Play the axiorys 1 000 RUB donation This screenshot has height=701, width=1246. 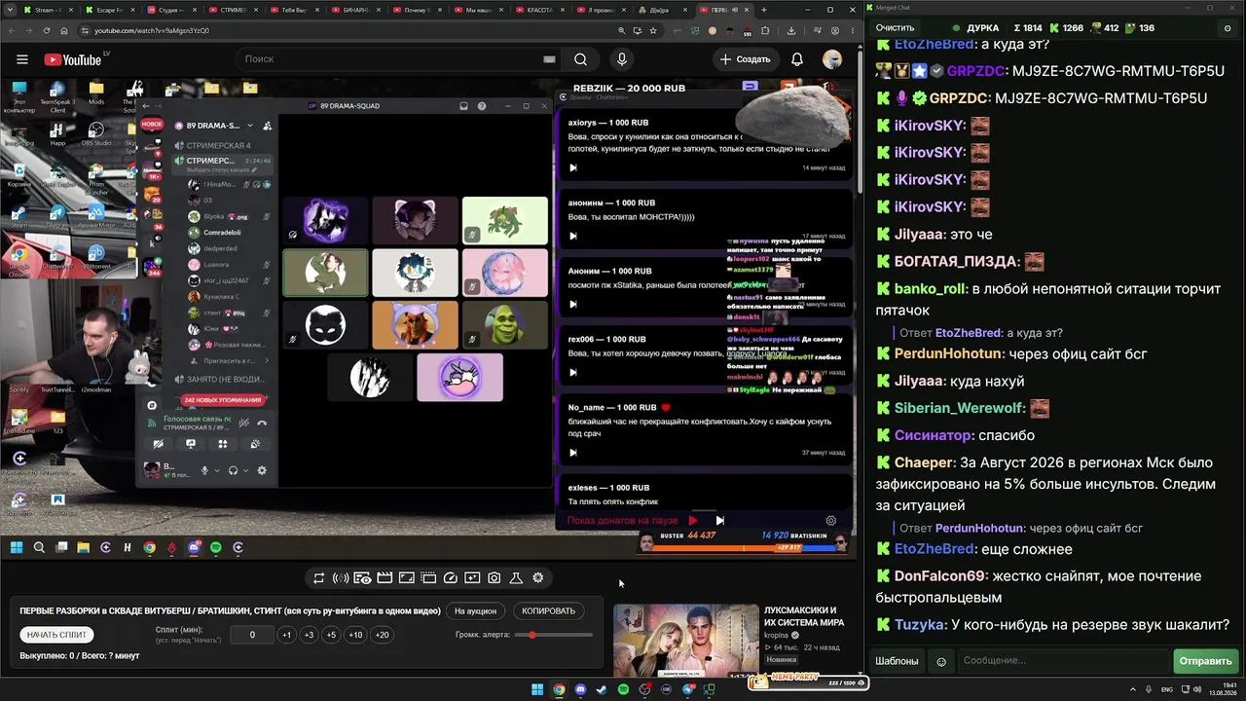pyautogui.click(x=573, y=167)
